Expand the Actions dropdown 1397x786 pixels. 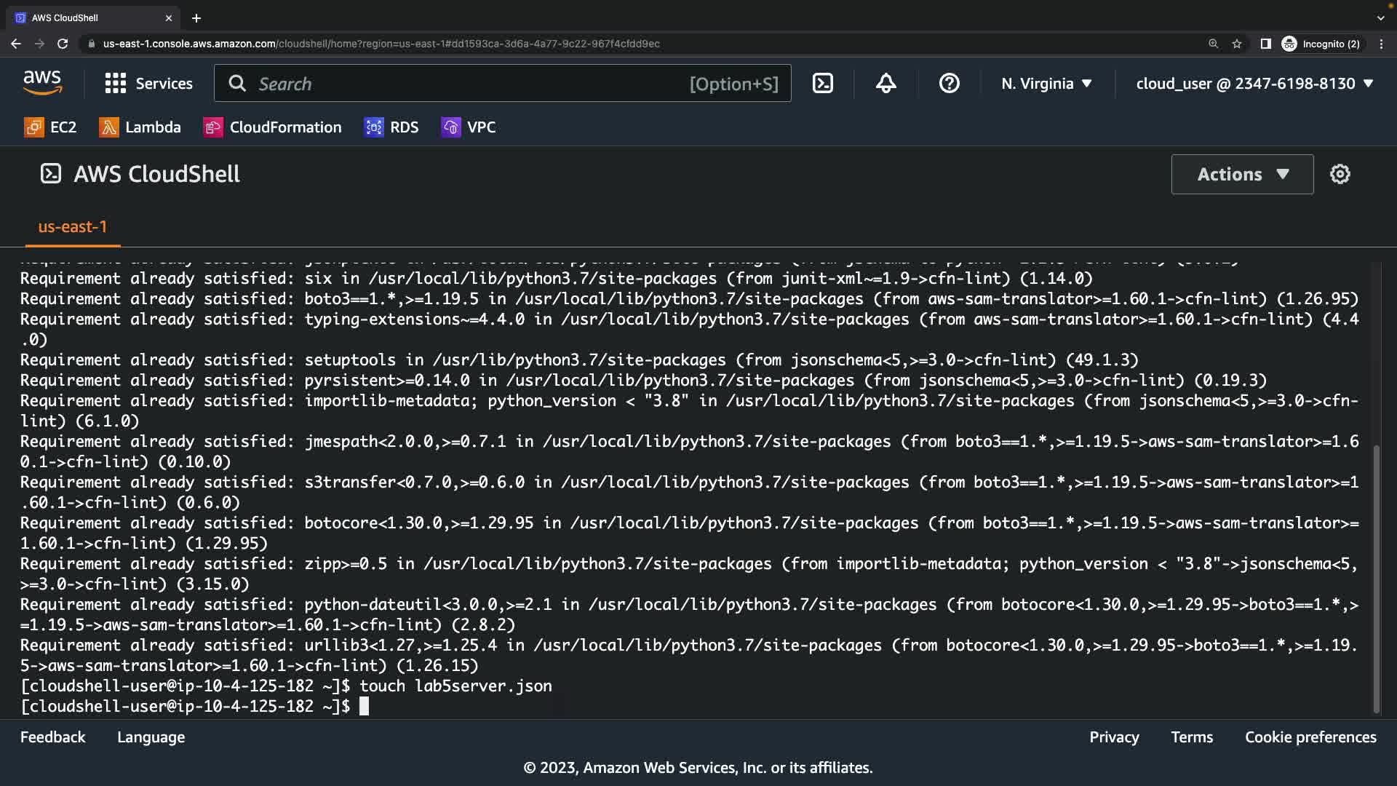[1242, 174]
